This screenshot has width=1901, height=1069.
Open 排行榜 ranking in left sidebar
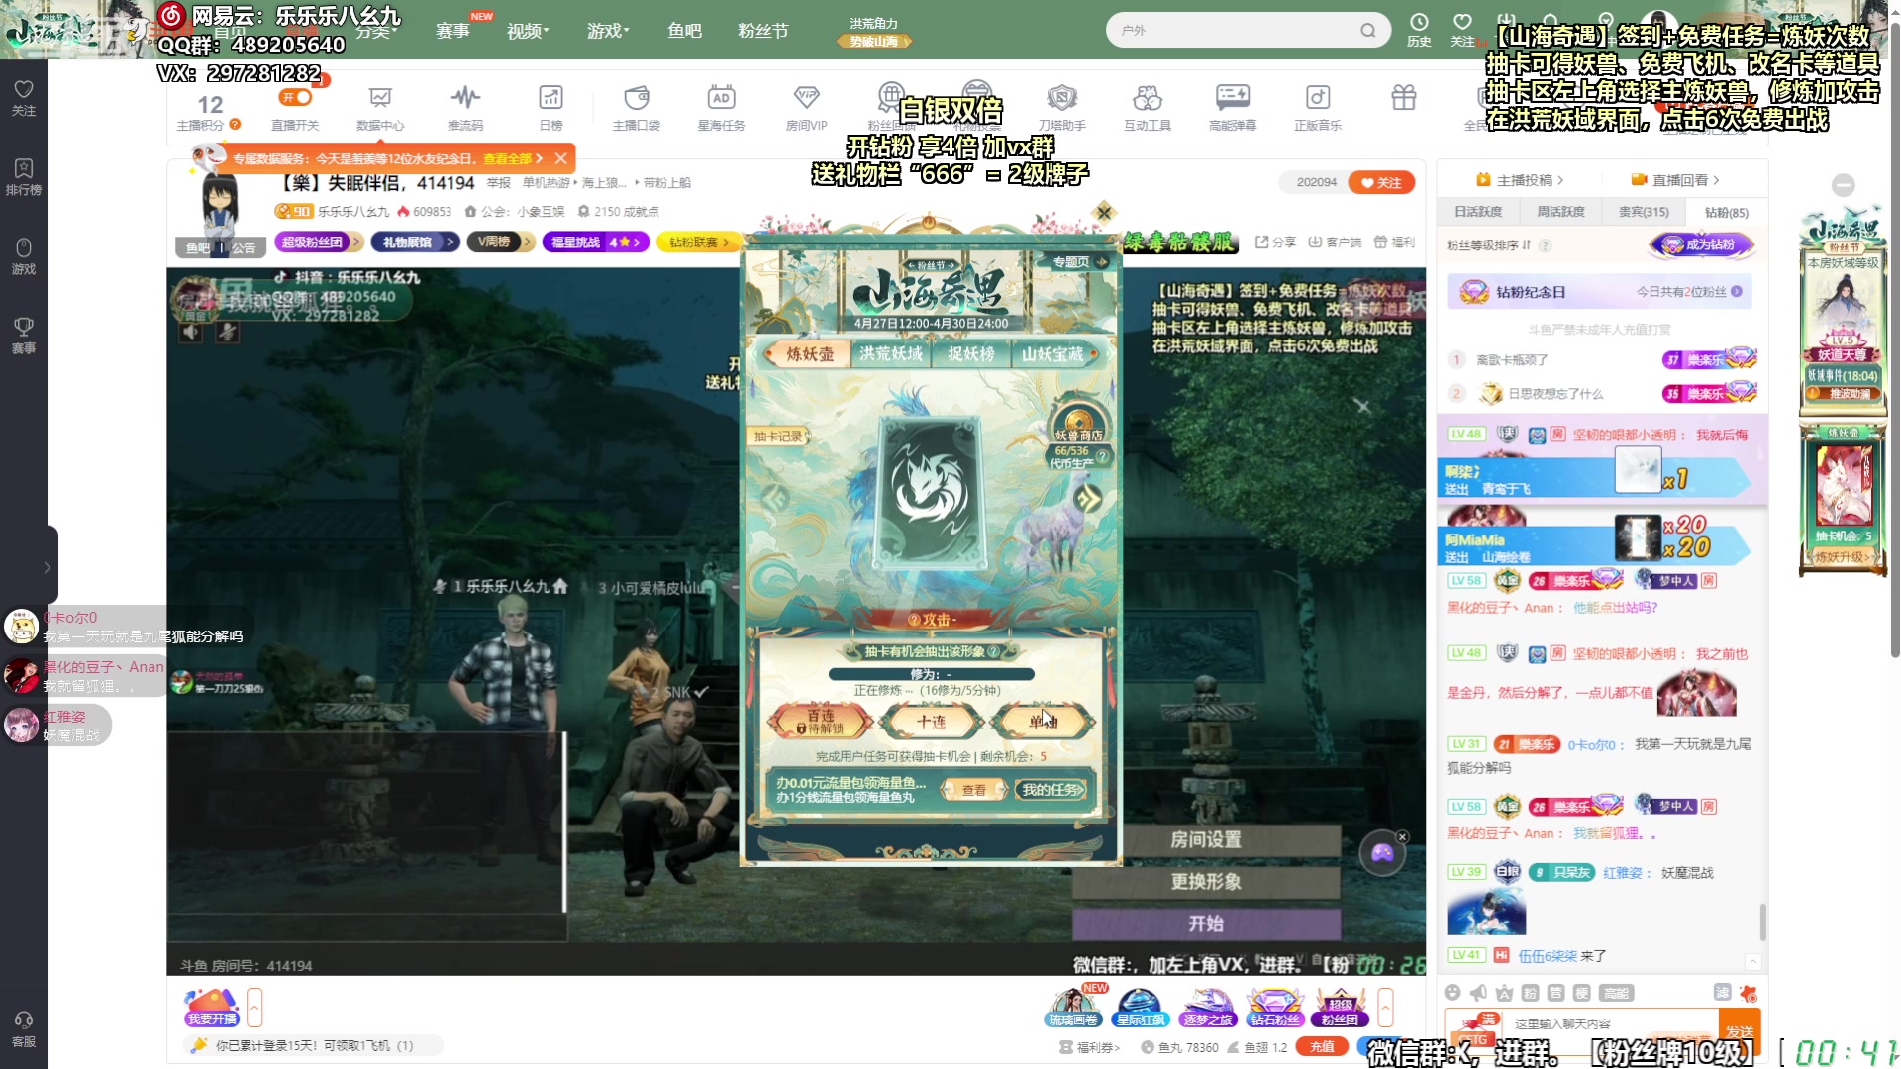tap(24, 176)
